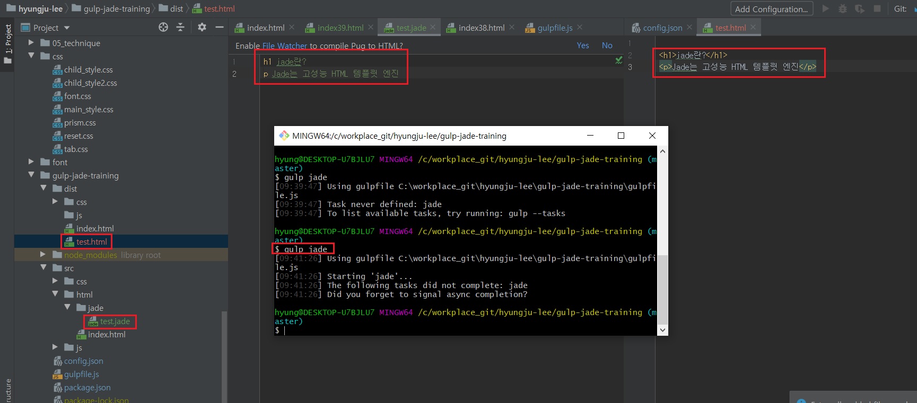Click the green inspection checkmark in editor

618,60
